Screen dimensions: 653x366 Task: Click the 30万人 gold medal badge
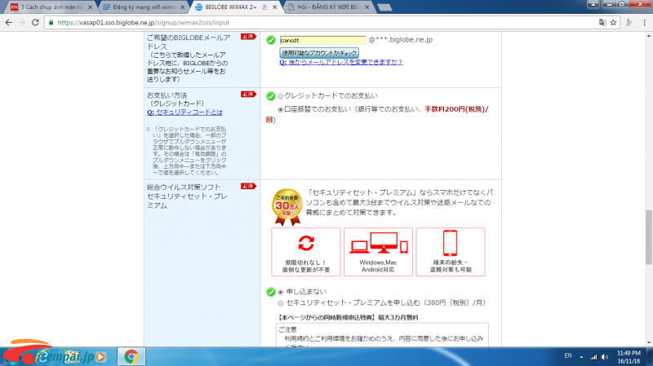click(287, 207)
